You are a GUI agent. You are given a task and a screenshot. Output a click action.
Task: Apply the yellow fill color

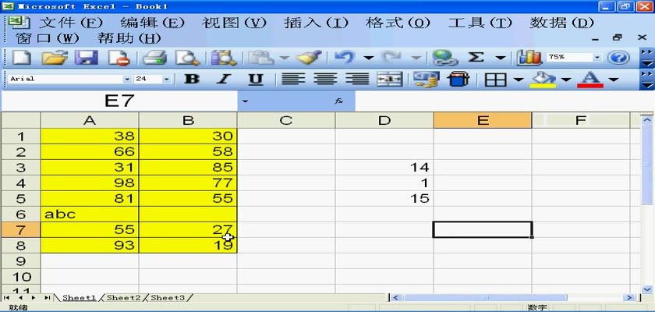click(543, 79)
